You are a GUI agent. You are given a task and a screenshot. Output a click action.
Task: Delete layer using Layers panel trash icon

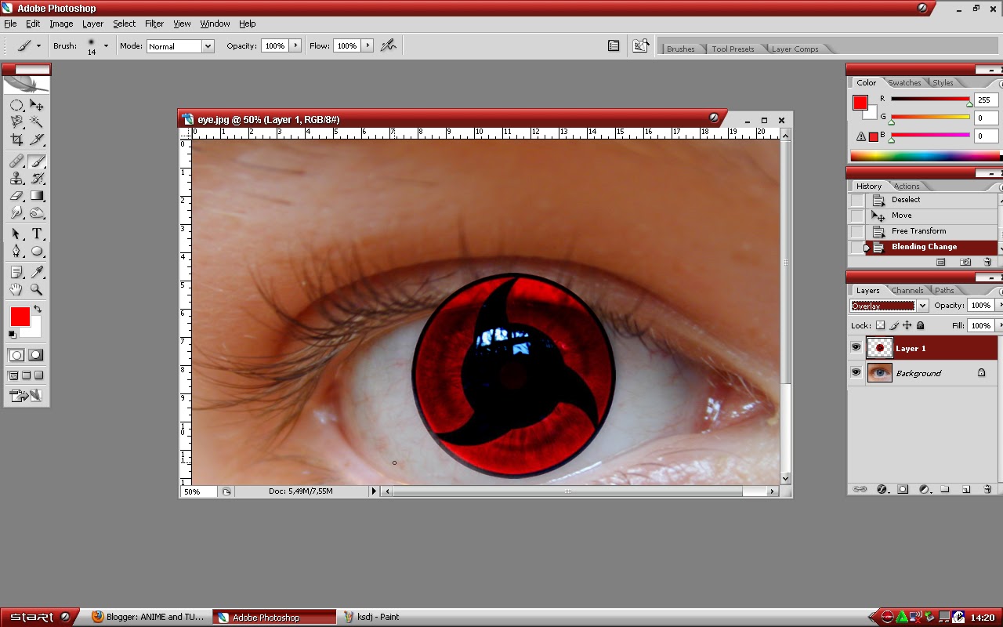click(x=987, y=489)
